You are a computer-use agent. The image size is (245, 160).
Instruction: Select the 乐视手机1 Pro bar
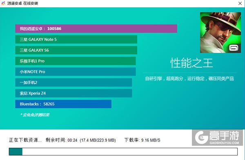[76, 61]
